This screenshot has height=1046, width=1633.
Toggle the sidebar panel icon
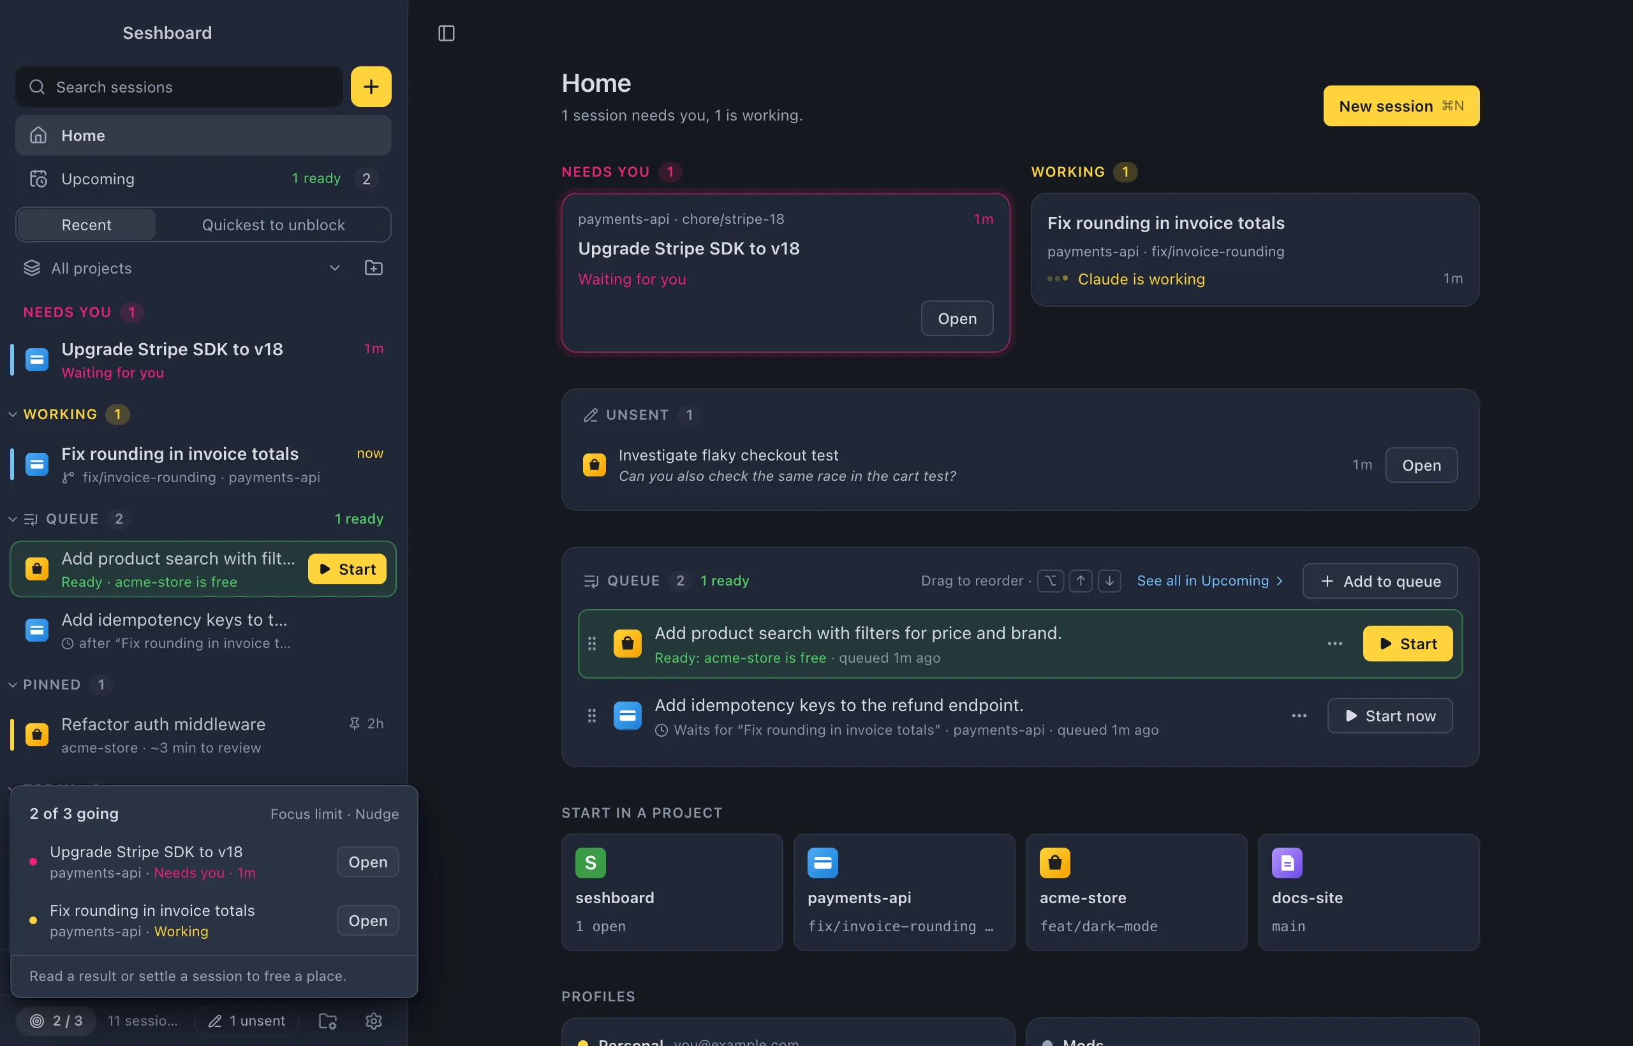447,33
